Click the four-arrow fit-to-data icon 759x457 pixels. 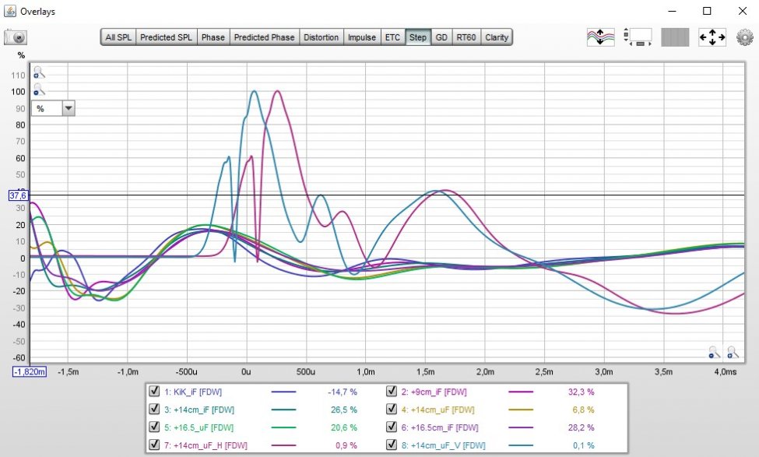coord(712,37)
